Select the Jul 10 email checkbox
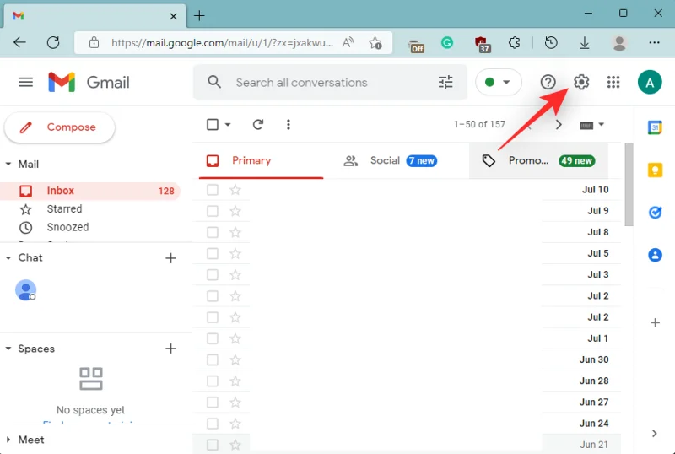 click(213, 190)
